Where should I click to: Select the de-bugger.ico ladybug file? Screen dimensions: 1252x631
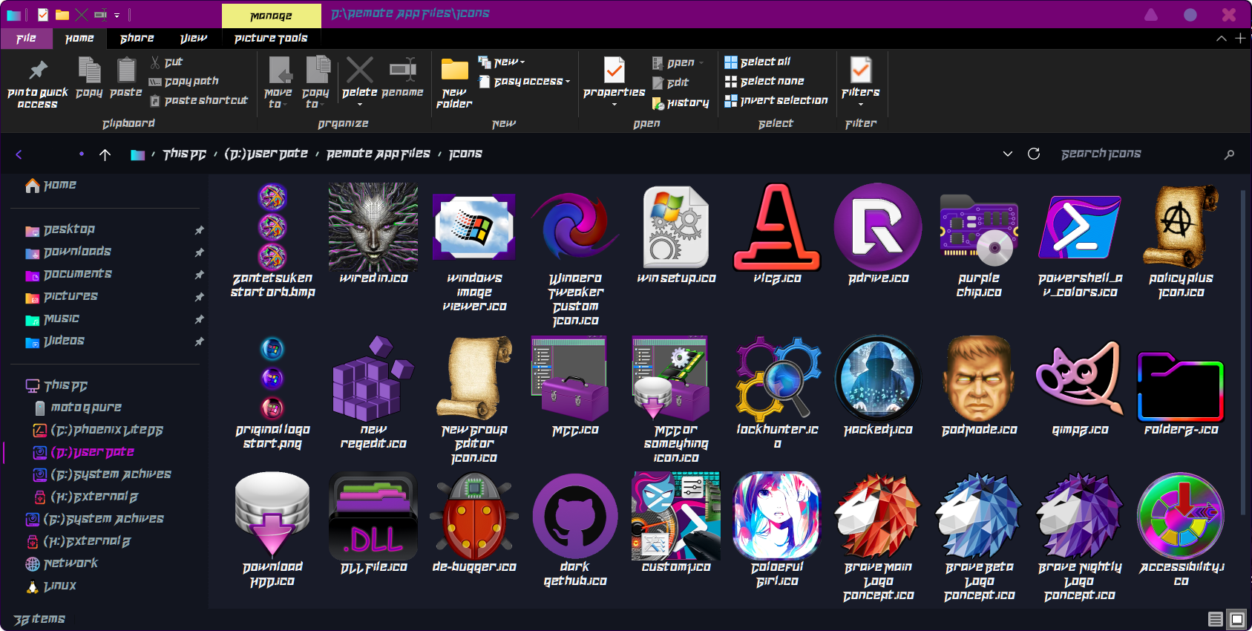coord(474,523)
